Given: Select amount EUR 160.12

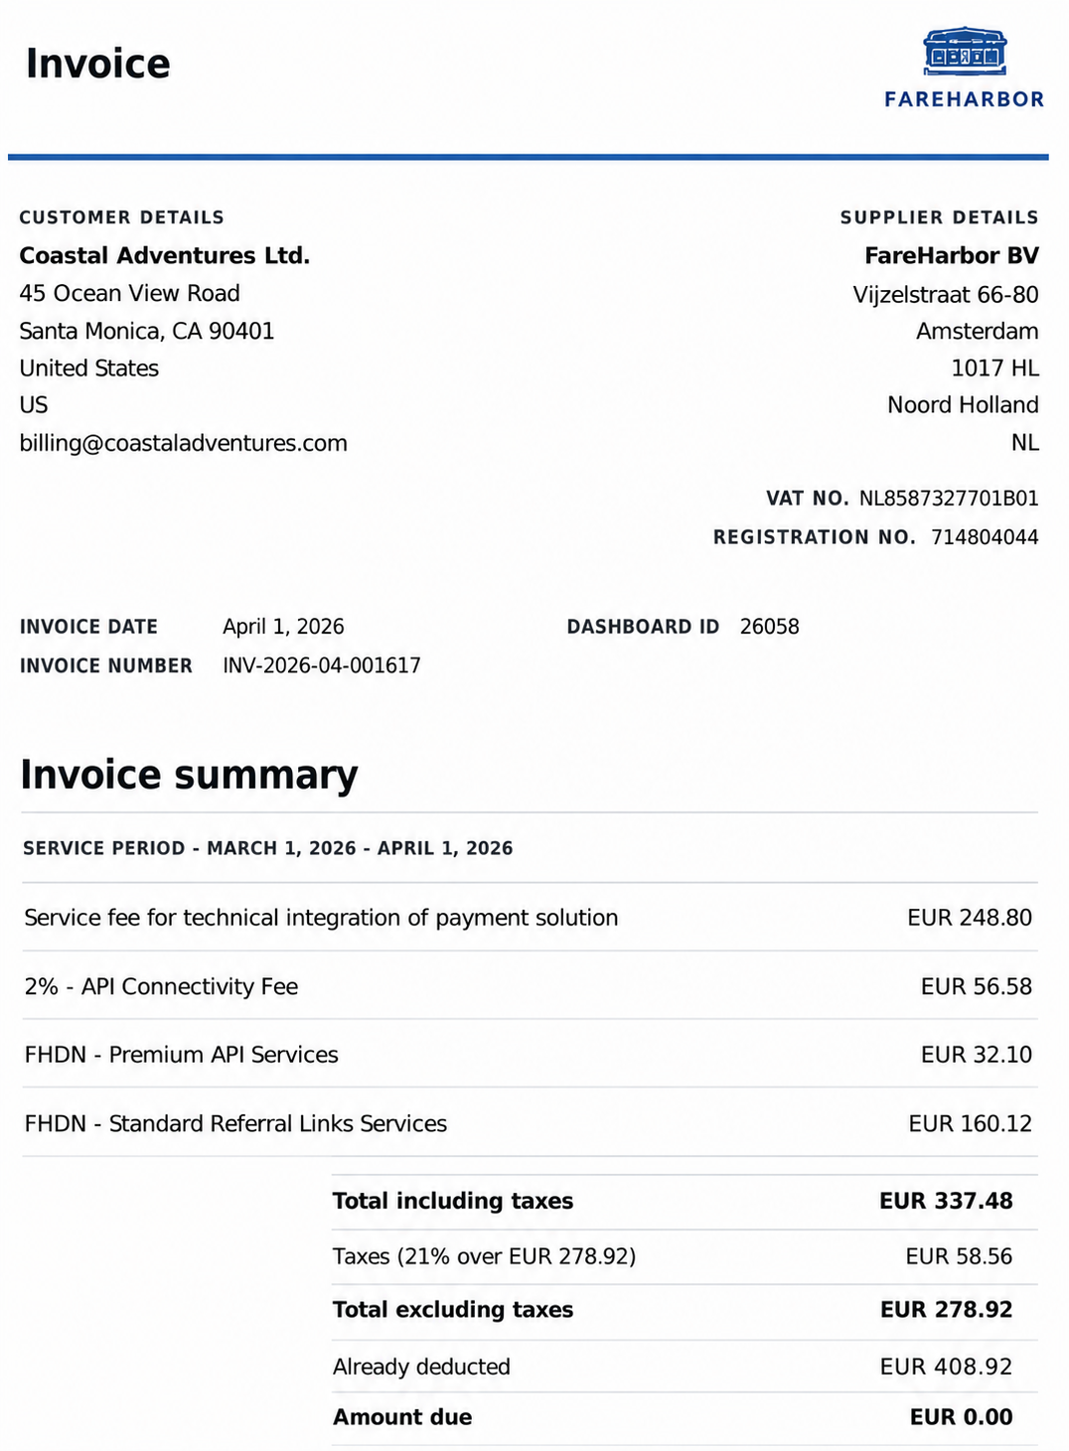Looking at the screenshot, I should point(971,1123).
